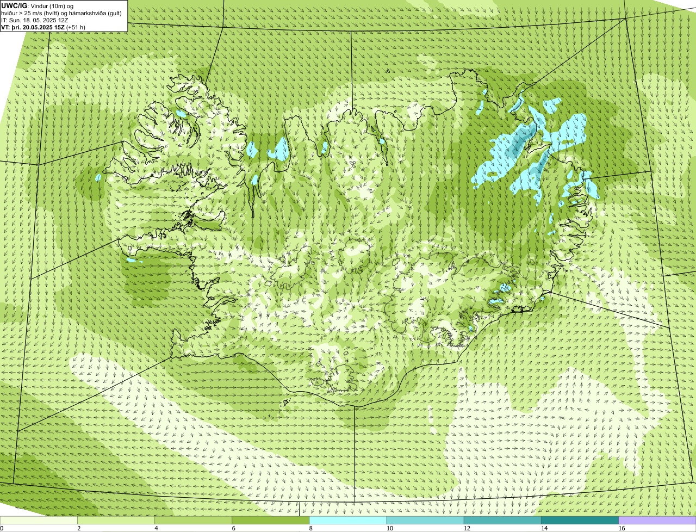Click the legend tick label "6"

click(x=234, y=528)
